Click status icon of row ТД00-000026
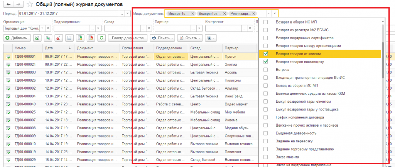The width and height of the screenshot is (395, 167). pos(8,80)
